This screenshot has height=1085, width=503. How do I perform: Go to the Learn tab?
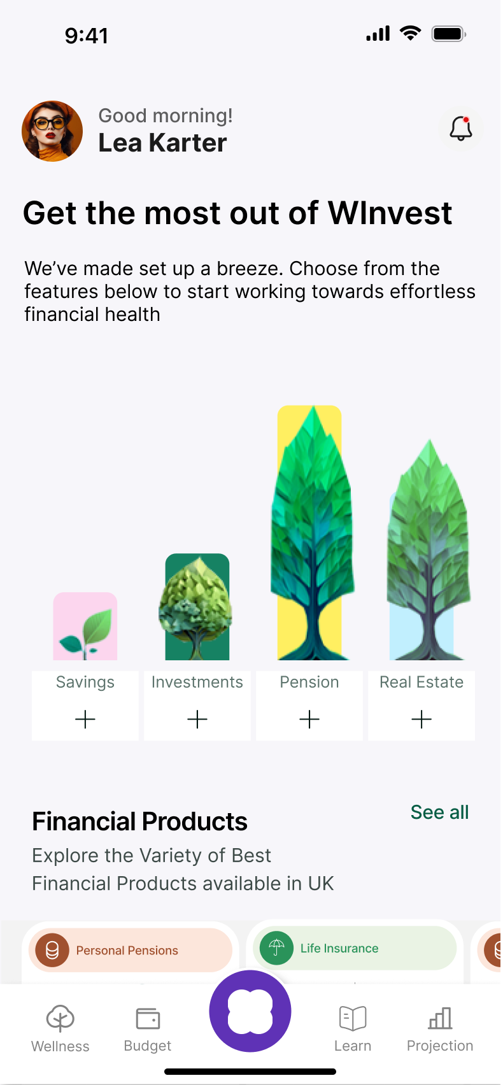[353, 1028]
